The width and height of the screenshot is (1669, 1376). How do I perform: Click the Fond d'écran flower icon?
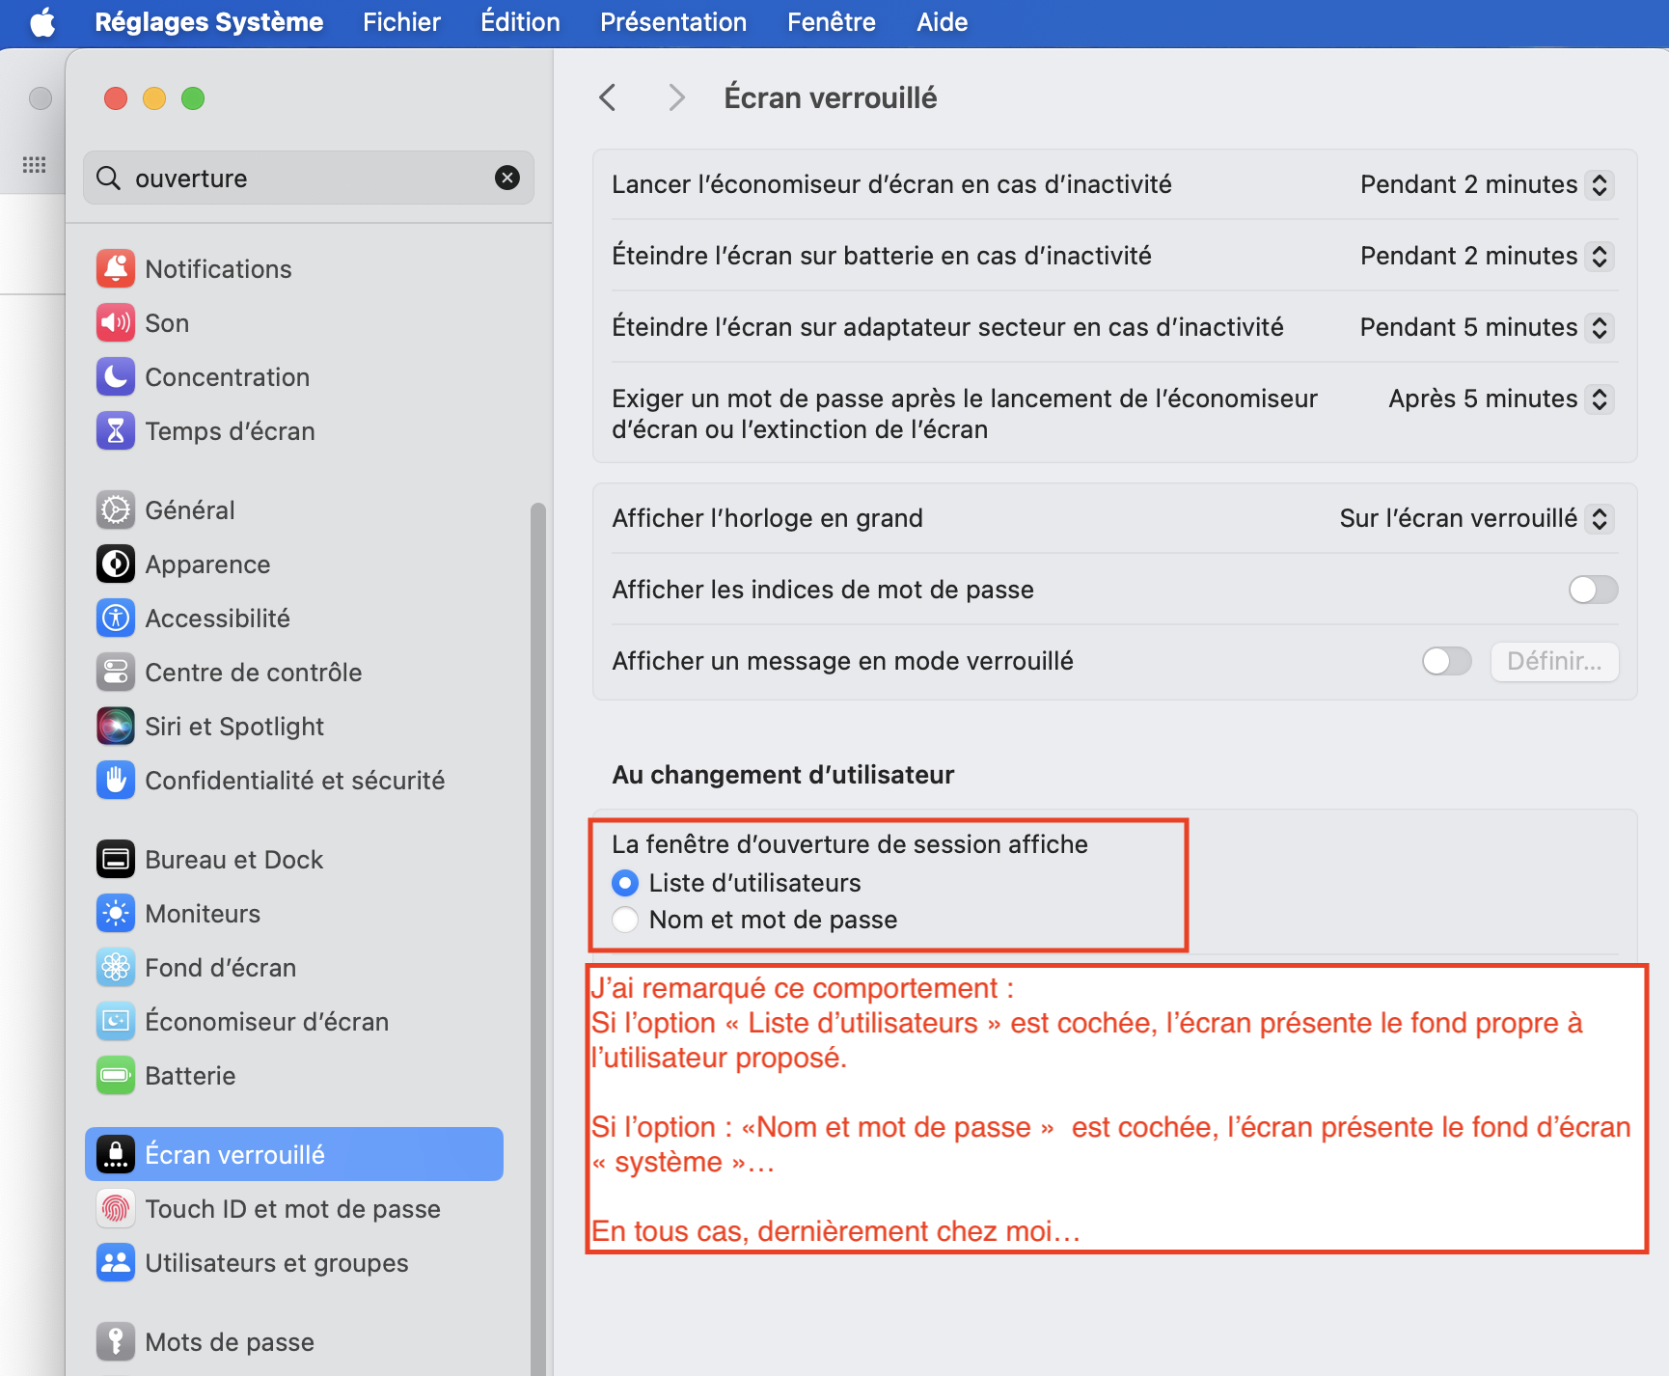click(x=116, y=967)
